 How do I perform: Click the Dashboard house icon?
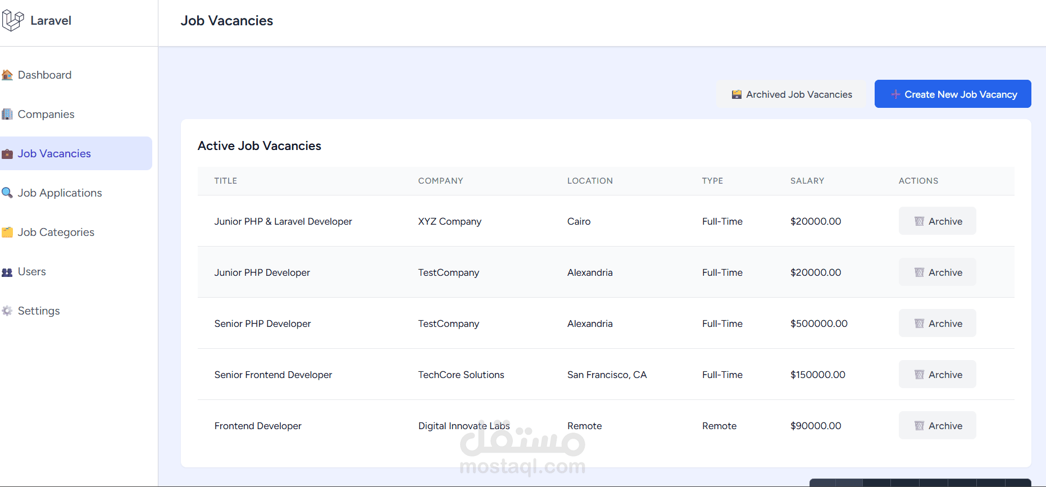click(x=7, y=75)
